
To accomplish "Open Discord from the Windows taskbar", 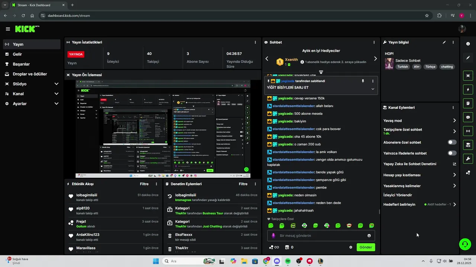I will click(277, 261).
